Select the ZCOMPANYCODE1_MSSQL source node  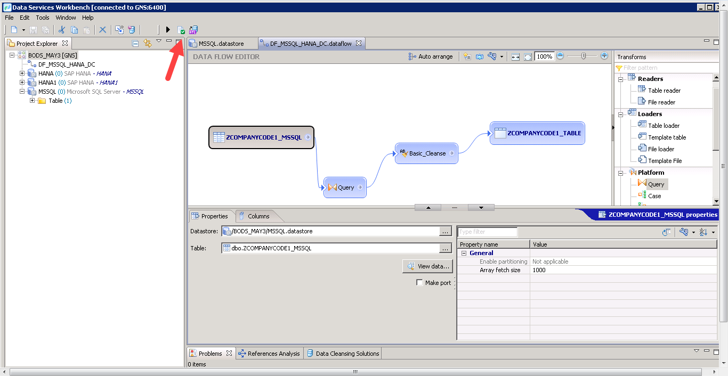click(261, 137)
